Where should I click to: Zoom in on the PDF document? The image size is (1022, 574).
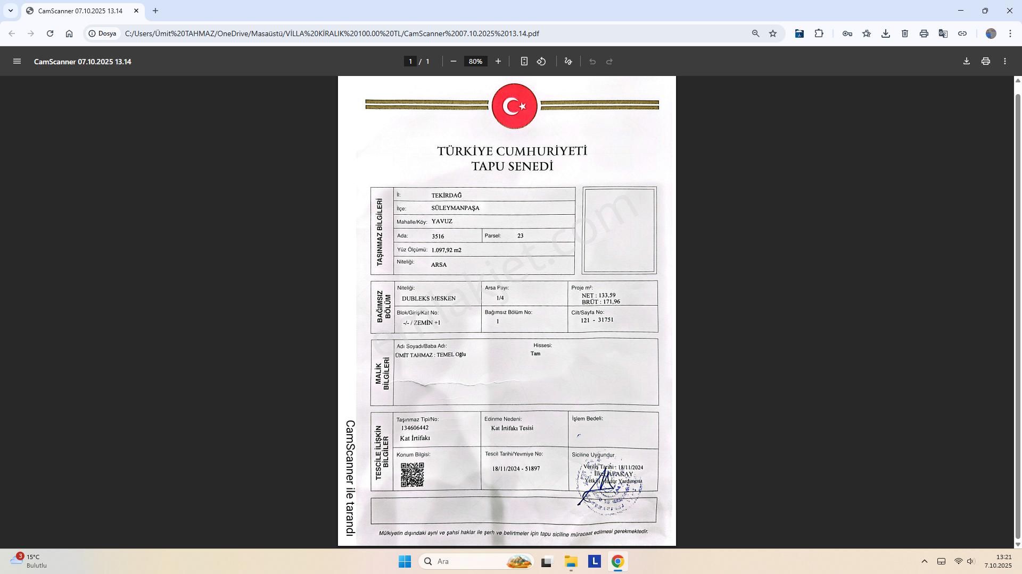click(x=498, y=61)
